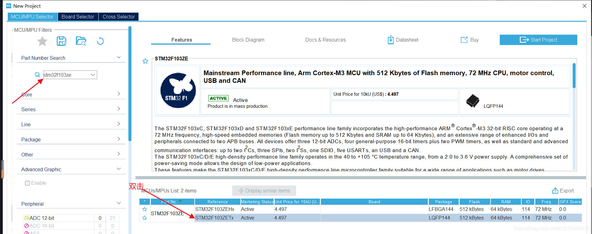Click the magnifier icon beside part number field

tap(37, 75)
